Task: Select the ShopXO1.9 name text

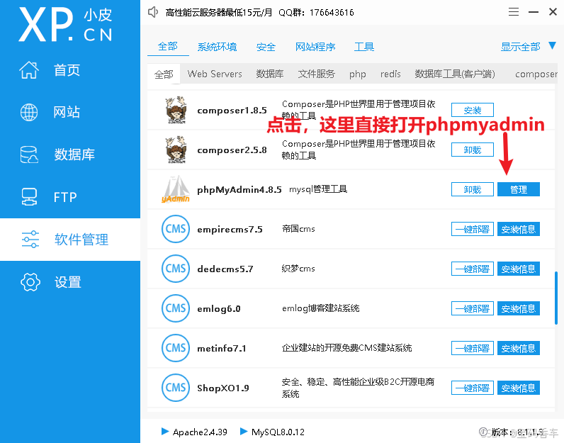Action: [x=223, y=388]
